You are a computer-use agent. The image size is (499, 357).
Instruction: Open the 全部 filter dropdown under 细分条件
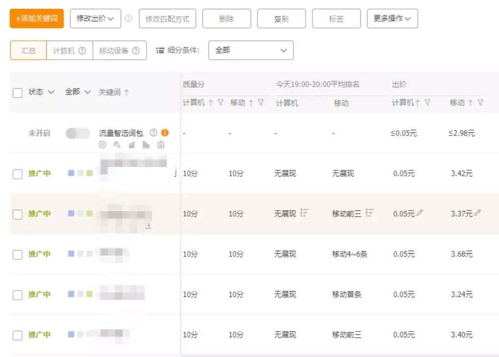click(251, 50)
